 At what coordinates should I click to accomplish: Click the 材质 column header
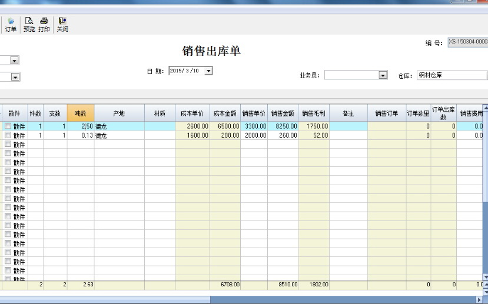pos(160,113)
